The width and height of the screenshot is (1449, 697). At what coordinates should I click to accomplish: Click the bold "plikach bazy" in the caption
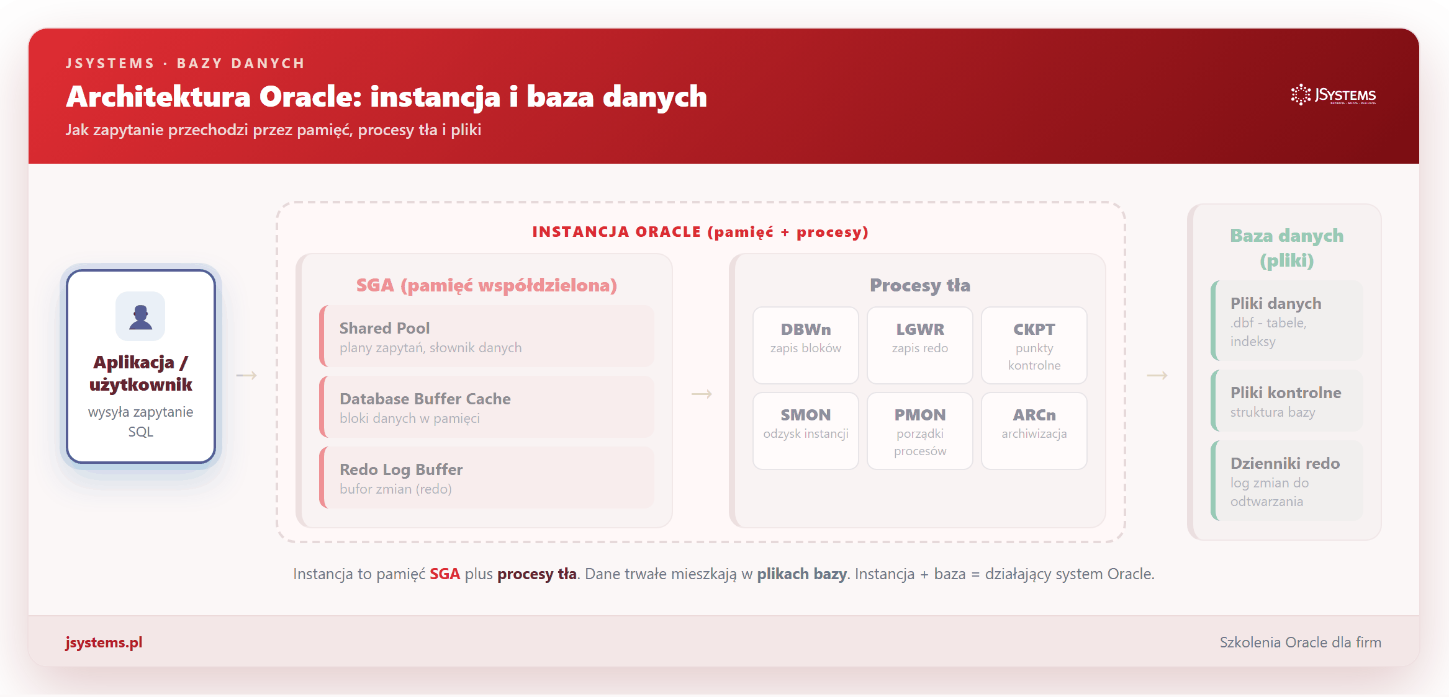click(801, 574)
